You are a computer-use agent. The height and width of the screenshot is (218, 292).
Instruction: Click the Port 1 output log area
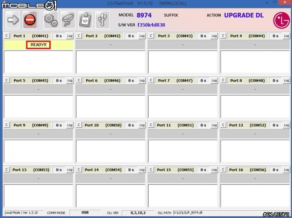tap(38, 62)
